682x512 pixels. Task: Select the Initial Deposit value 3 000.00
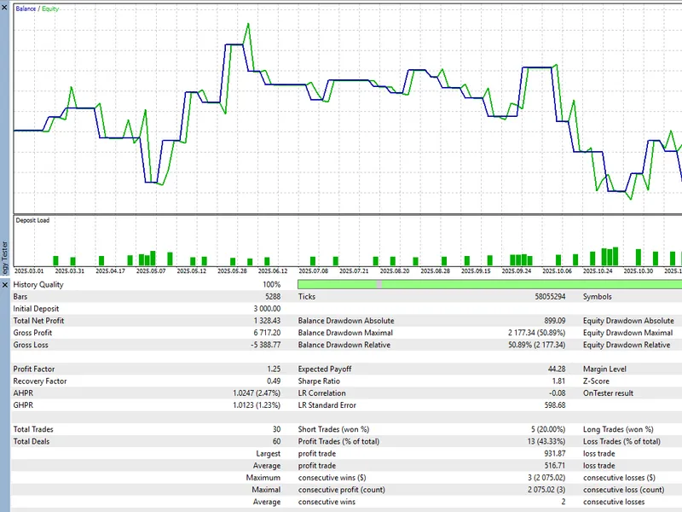[267, 308]
